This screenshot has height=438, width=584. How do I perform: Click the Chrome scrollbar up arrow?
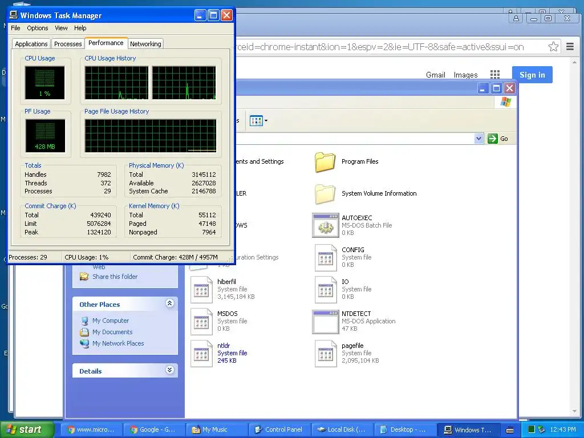click(574, 62)
